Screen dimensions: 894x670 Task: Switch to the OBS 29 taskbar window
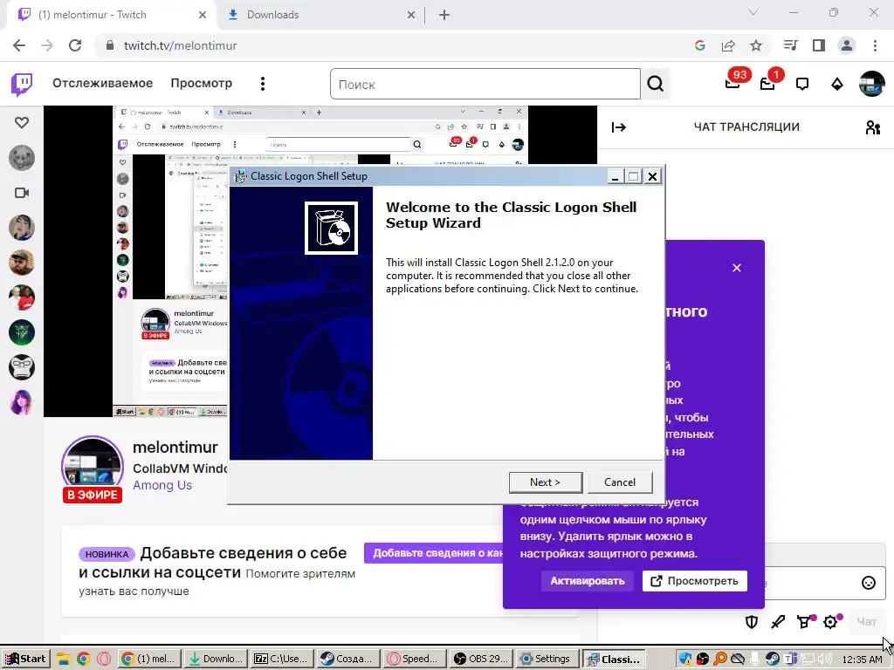[x=482, y=660]
